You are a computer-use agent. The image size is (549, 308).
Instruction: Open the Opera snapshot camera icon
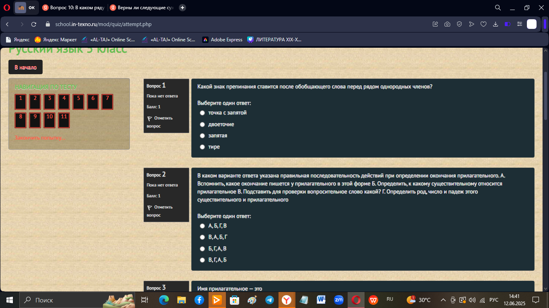[x=447, y=24]
